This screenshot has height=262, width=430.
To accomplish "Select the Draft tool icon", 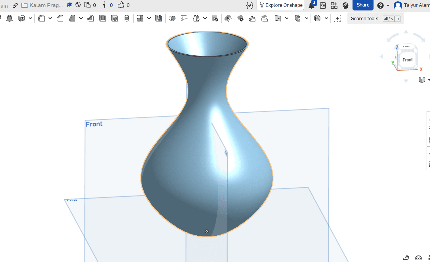I will point(72,18).
